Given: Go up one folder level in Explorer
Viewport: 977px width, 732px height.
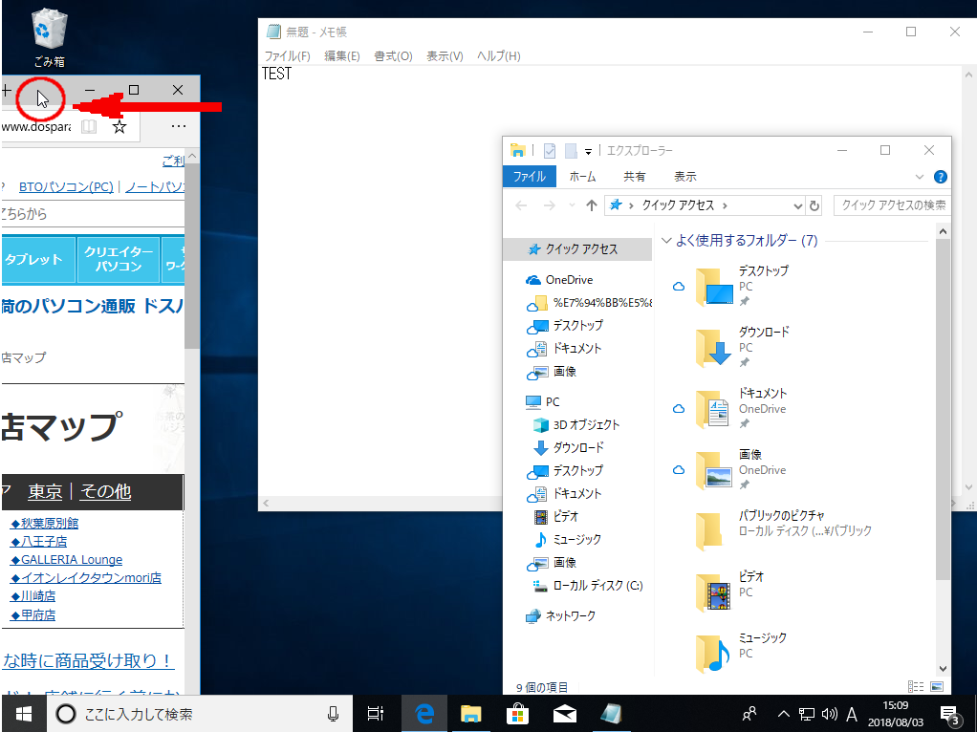Looking at the screenshot, I should tap(592, 205).
